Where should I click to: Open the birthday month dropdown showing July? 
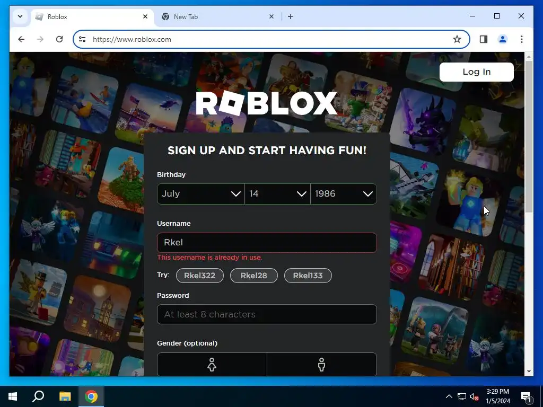201,194
